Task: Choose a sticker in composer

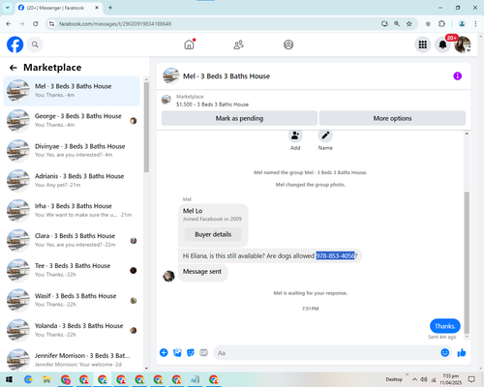Action: click(191, 352)
